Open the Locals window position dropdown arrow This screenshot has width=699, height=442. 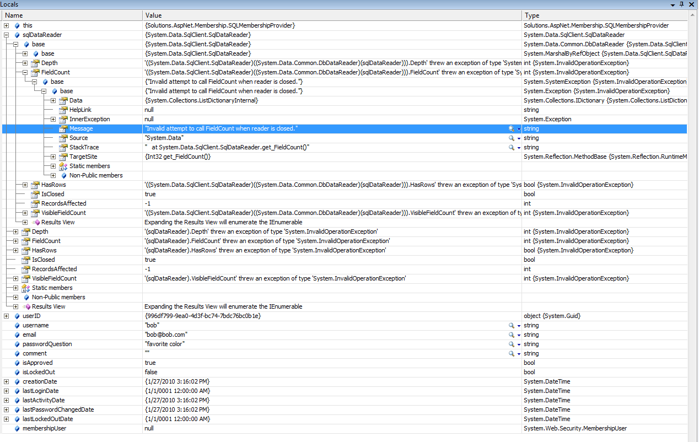[x=673, y=5]
